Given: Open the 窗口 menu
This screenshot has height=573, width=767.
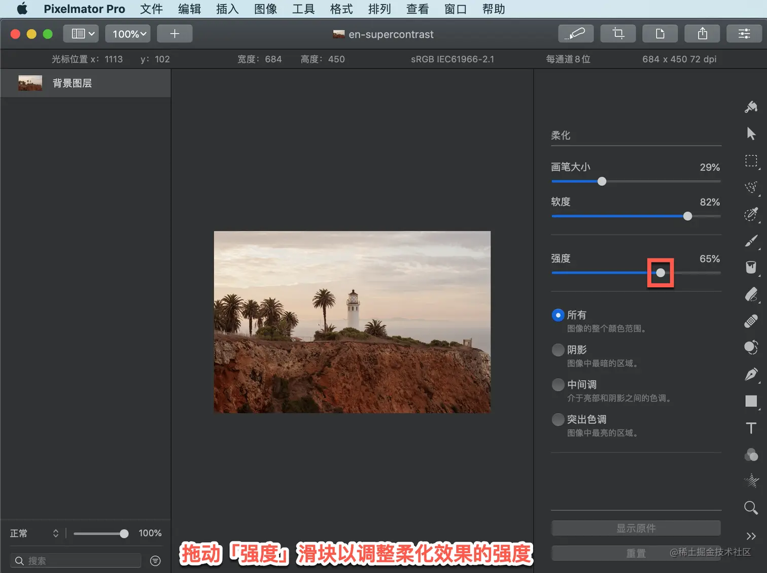Looking at the screenshot, I should (456, 9).
